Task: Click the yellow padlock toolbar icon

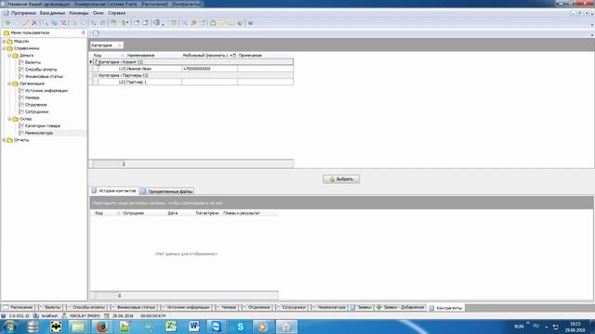Action: coord(213,22)
